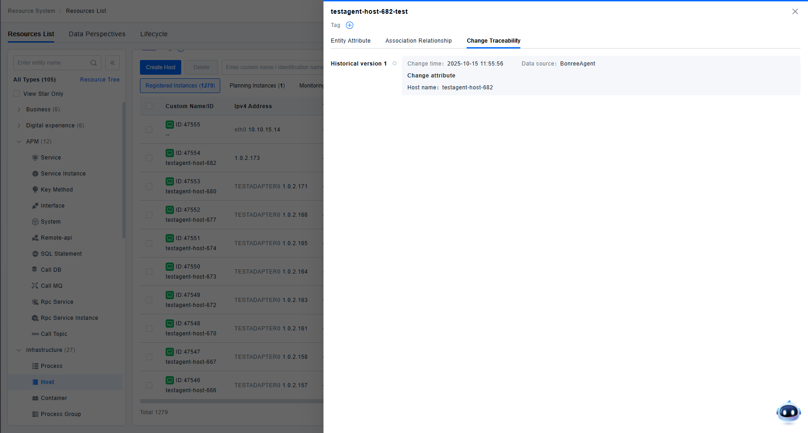808x433 pixels.
Task: Click the Key Method tree icon
Action: 35,190
